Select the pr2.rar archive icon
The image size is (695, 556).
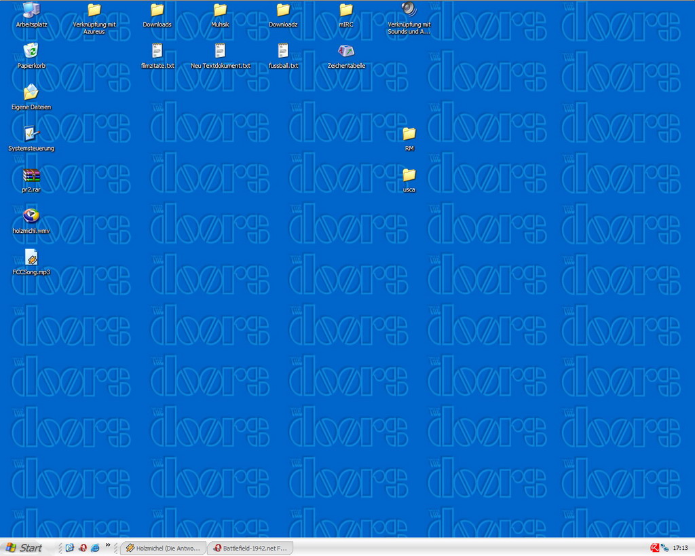31,180
